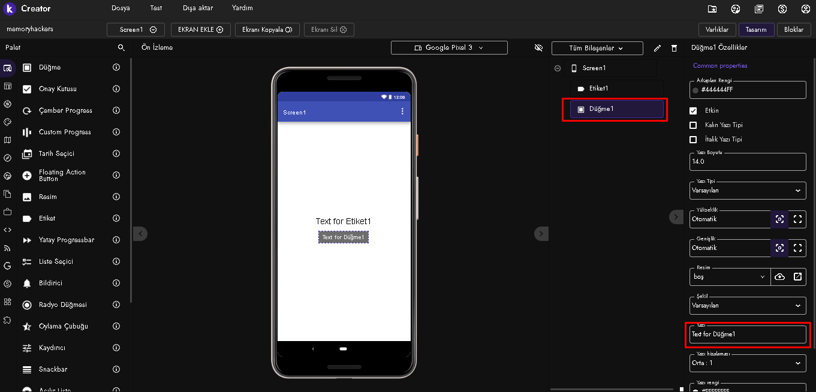Open the Google Pixel 3 device dropdown
This screenshot has width=816, height=392.
coord(449,47)
